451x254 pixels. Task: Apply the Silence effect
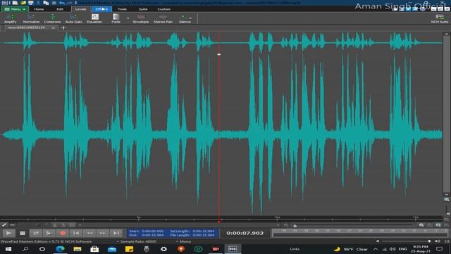click(185, 18)
